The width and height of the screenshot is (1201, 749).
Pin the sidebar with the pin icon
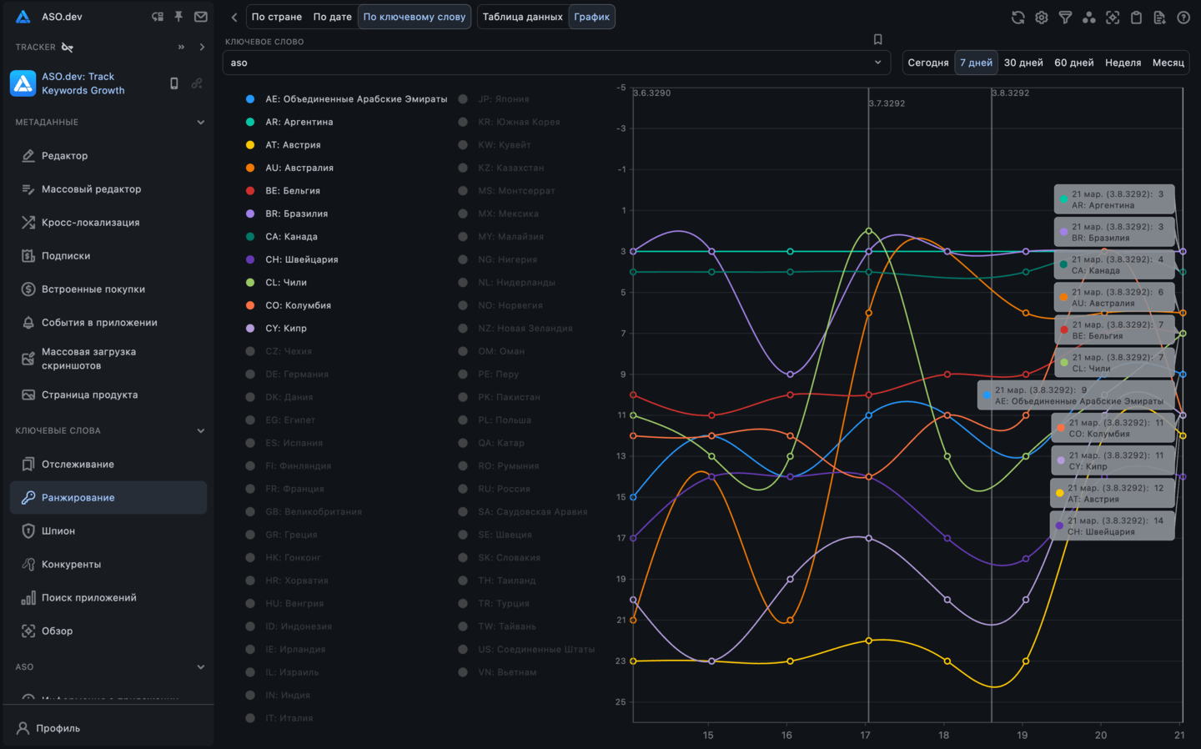178,17
